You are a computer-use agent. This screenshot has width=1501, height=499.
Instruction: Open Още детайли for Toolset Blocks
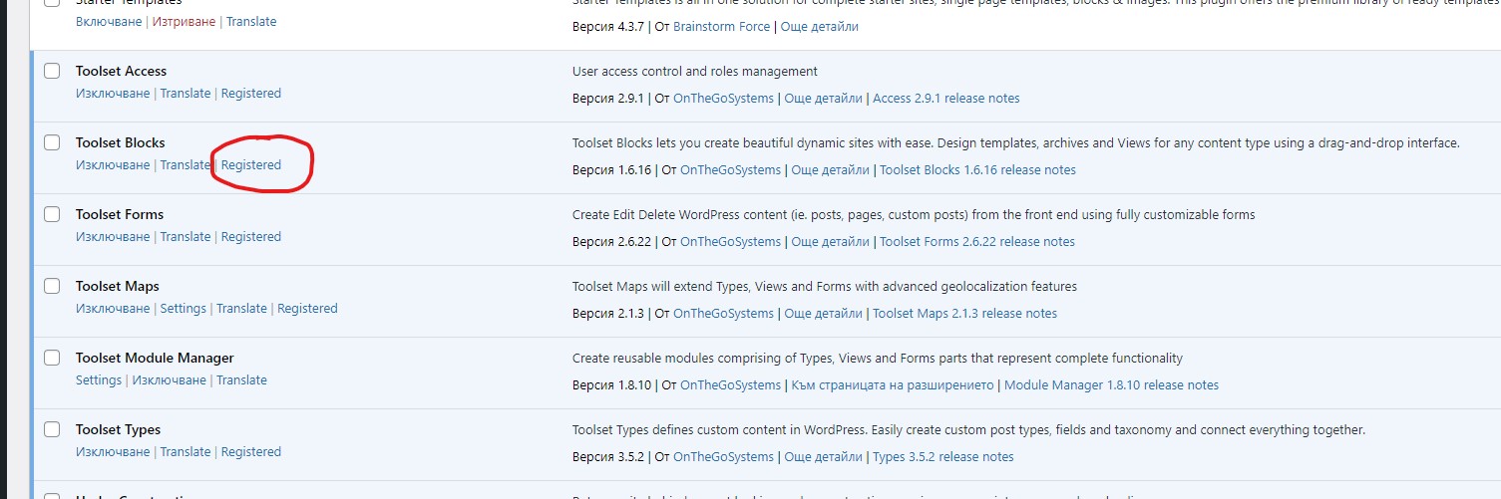click(x=831, y=169)
